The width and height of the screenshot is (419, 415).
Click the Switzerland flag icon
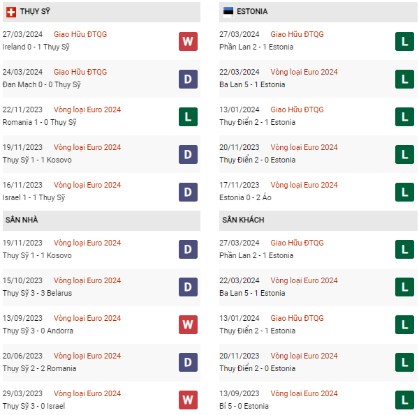(10, 12)
